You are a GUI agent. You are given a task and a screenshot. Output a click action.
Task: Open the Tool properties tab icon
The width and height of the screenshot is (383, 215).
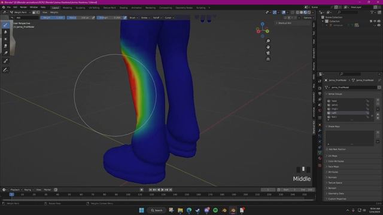[320, 81]
